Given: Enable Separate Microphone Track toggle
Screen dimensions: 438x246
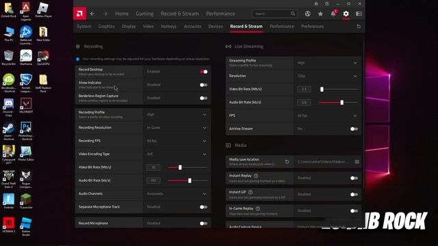Looking at the screenshot, I should 204,207.
